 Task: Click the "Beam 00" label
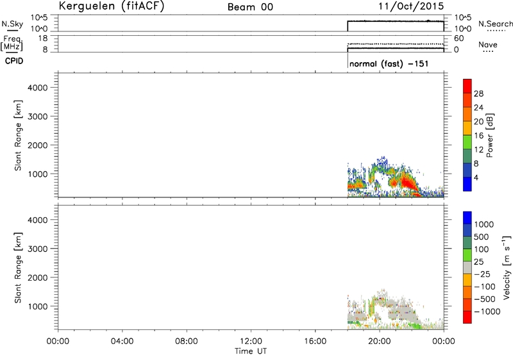coord(250,7)
